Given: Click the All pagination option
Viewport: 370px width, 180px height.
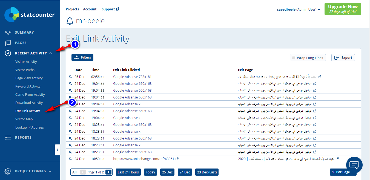Looking at the screenshot, I should point(74,172).
